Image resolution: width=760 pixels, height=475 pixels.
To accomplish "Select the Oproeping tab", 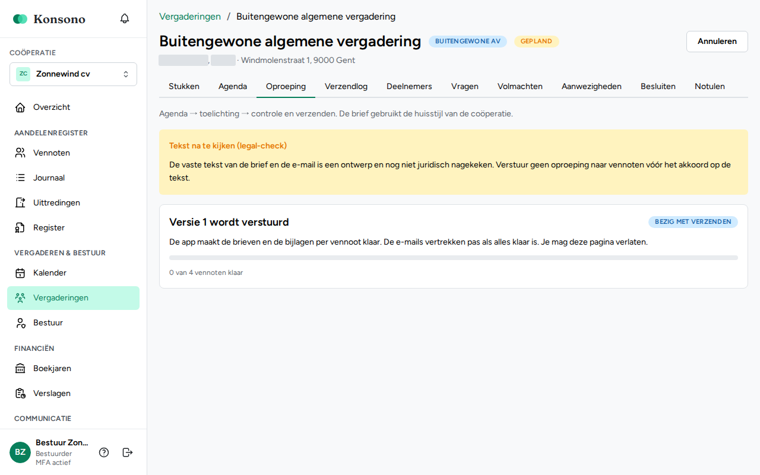I will [x=286, y=87].
